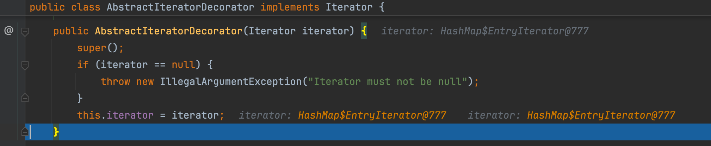Click fold-end marker on highlighted execution line
The width and height of the screenshot is (711, 146).
tap(25, 132)
